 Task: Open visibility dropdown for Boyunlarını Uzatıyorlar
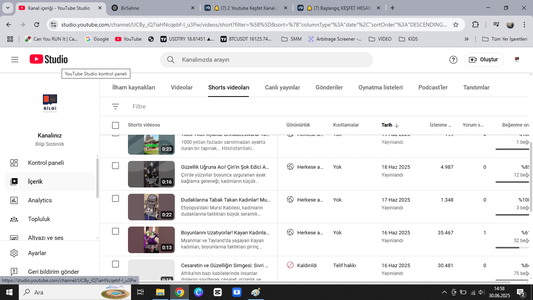[x=305, y=232]
